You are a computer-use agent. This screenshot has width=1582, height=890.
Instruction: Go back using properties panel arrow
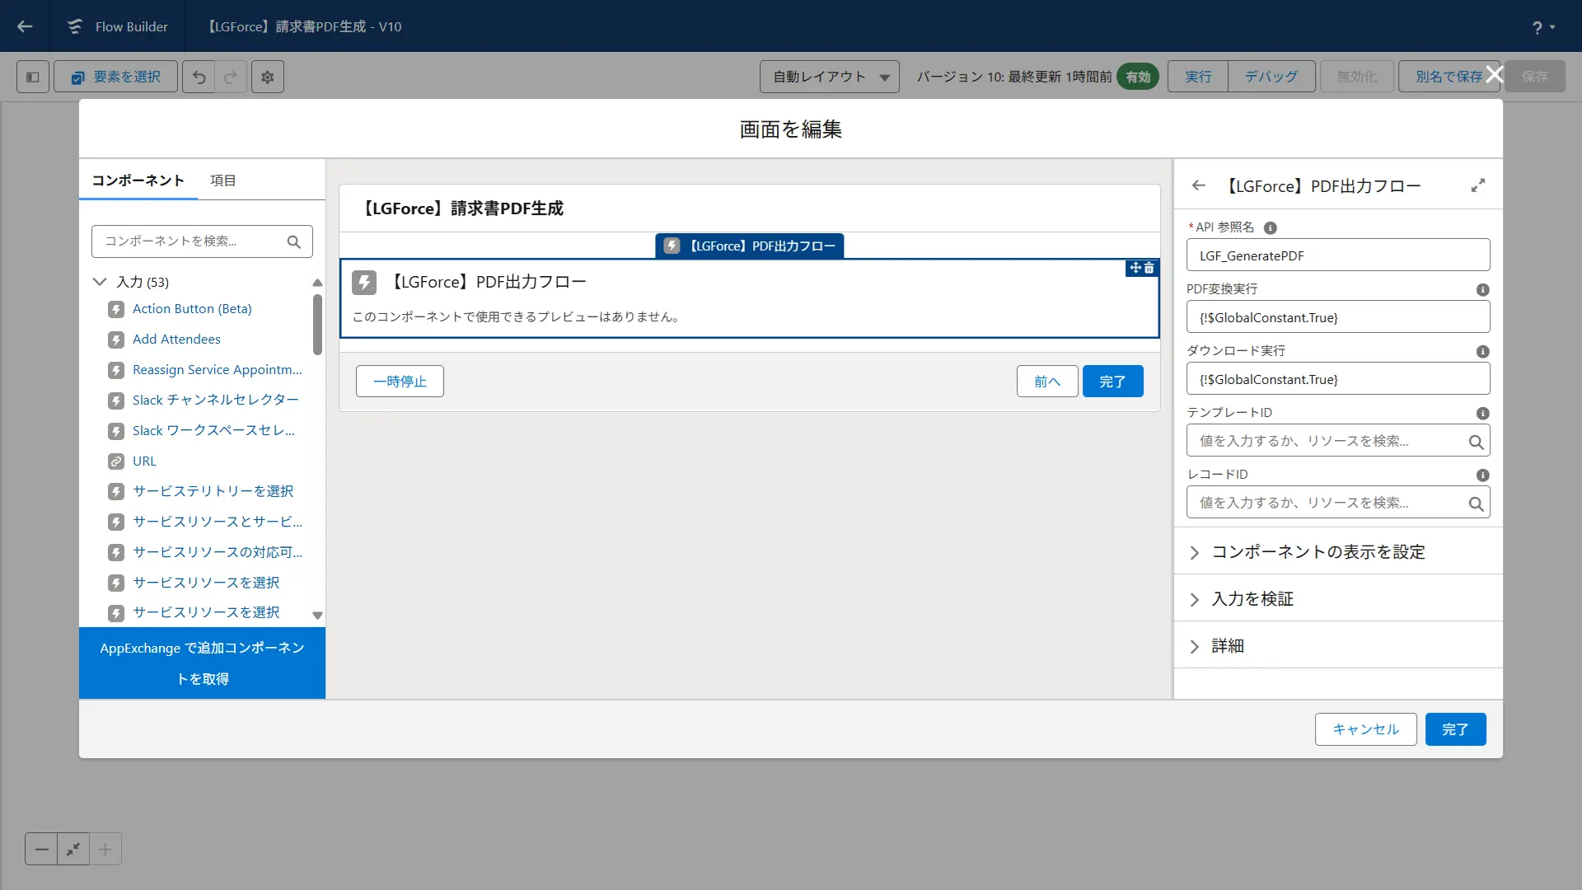[x=1199, y=186]
